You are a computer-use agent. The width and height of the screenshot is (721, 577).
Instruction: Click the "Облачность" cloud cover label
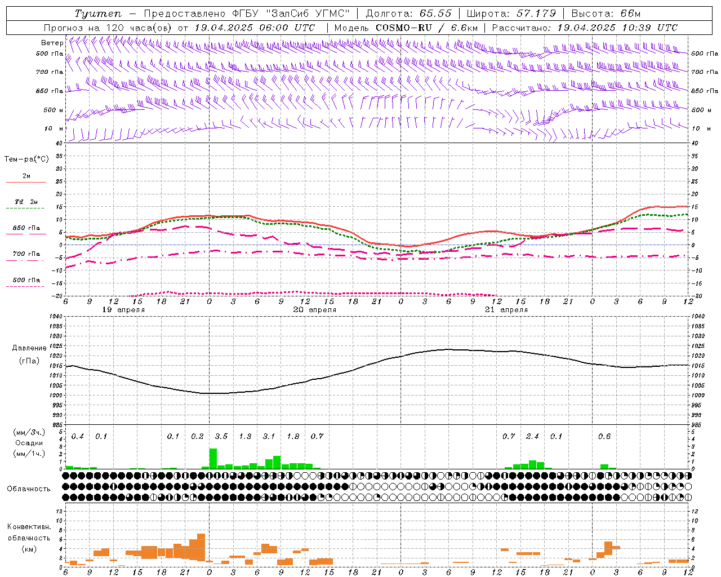pyautogui.click(x=29, y=489)
